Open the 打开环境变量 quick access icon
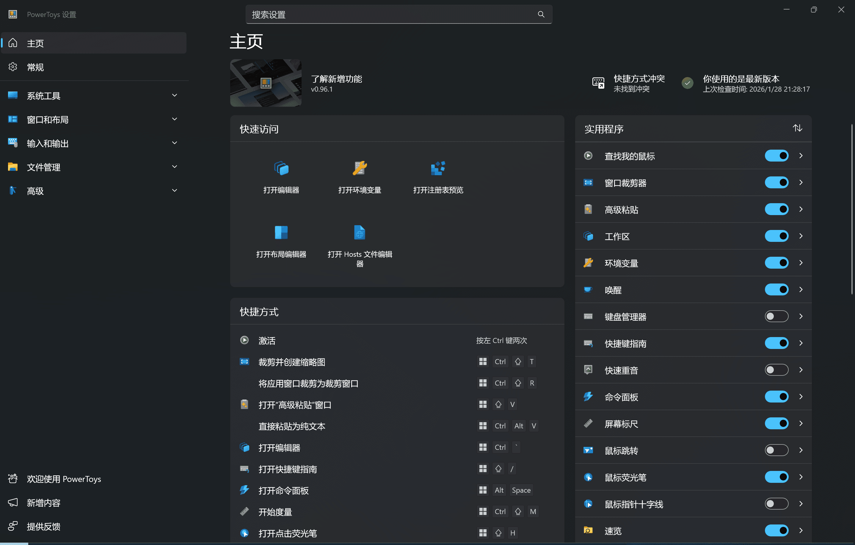The width and height of the screenshot is (855, 545). pyautogui.click(x=359, y=168)
